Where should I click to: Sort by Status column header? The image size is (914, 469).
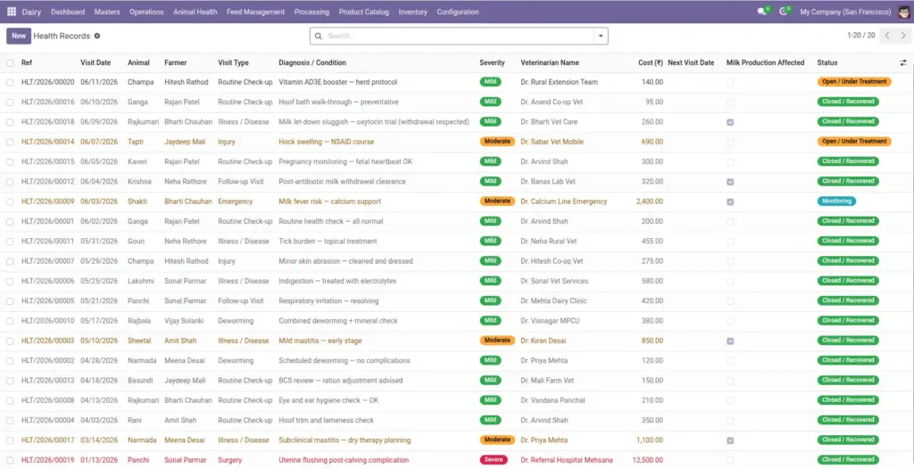[x=827, y=63]
